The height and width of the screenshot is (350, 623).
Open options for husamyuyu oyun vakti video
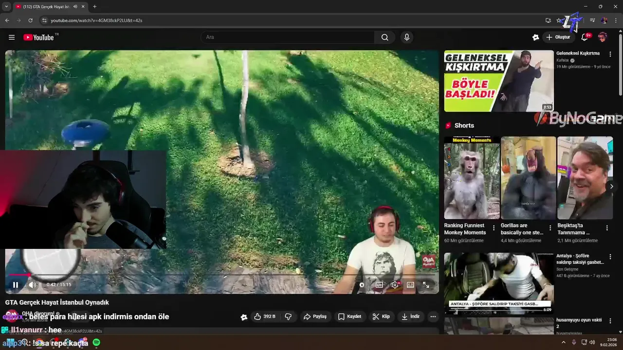point(610,321)
